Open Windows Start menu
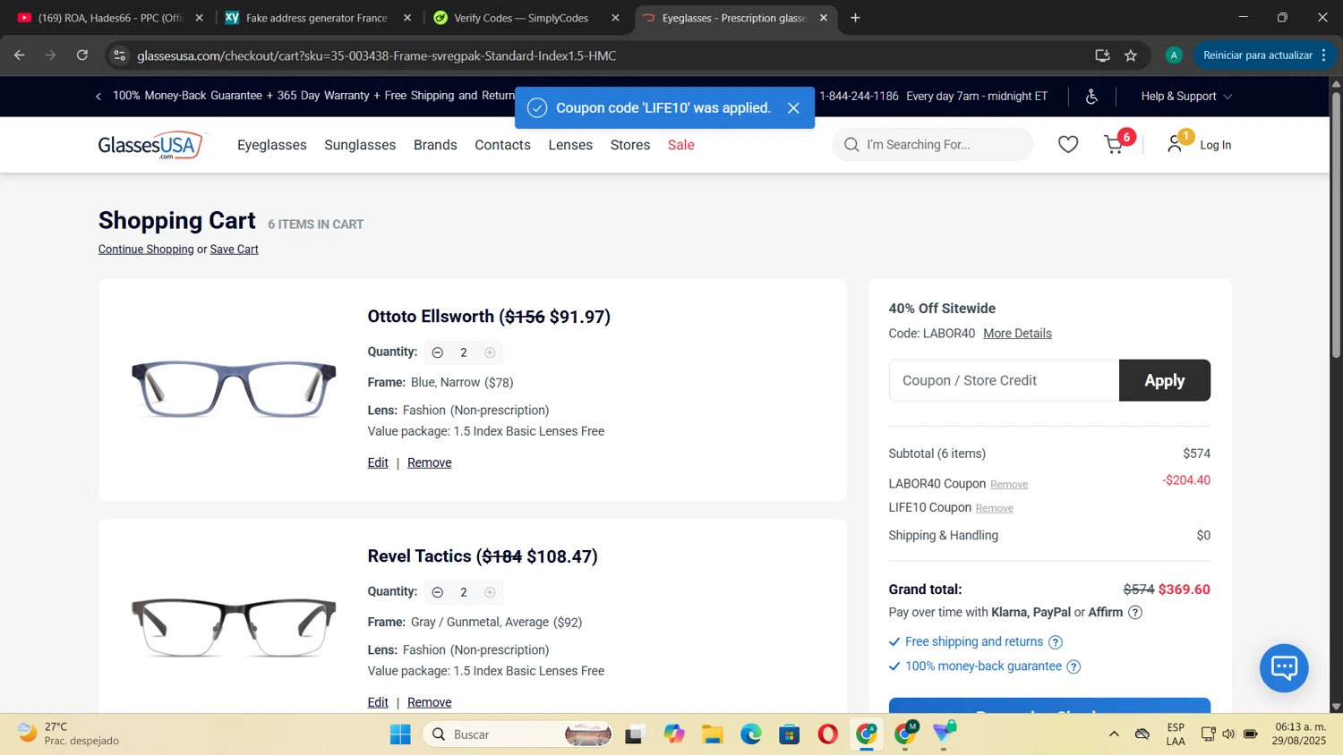Screen dimensions: 1343x755 pyautogui.click(x=400, y=734)
